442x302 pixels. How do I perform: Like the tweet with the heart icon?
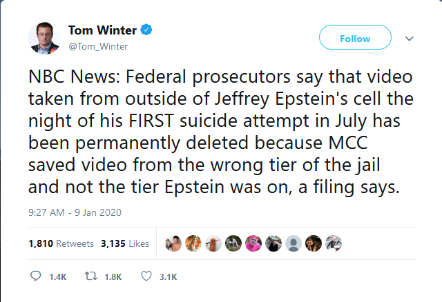(146, 276)
